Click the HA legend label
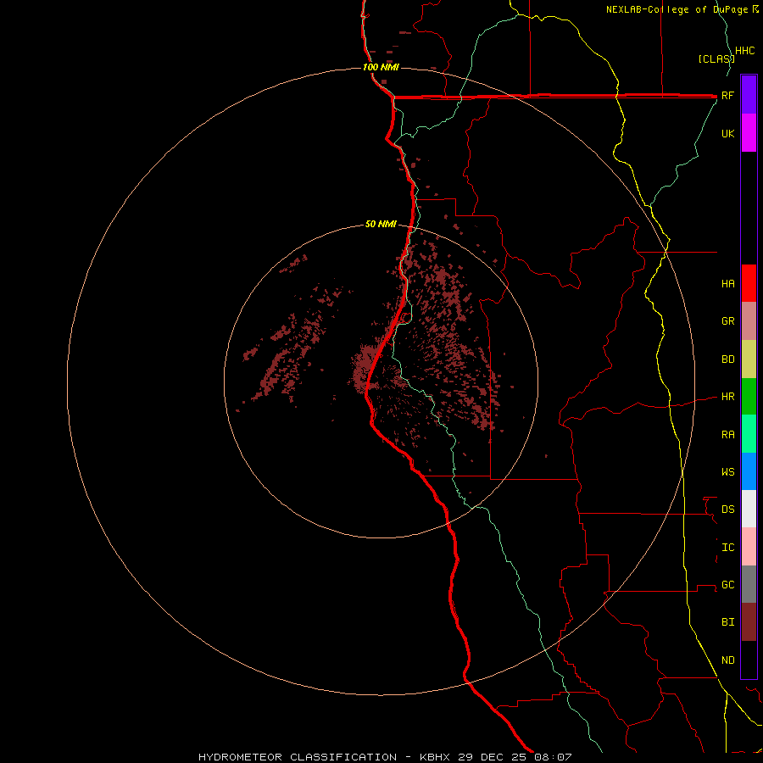This screenshot has width=763, height=763. [x=727, y=284]
